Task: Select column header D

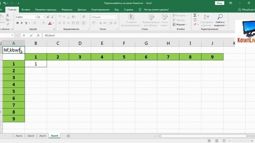Action: [x=80, y=43]
